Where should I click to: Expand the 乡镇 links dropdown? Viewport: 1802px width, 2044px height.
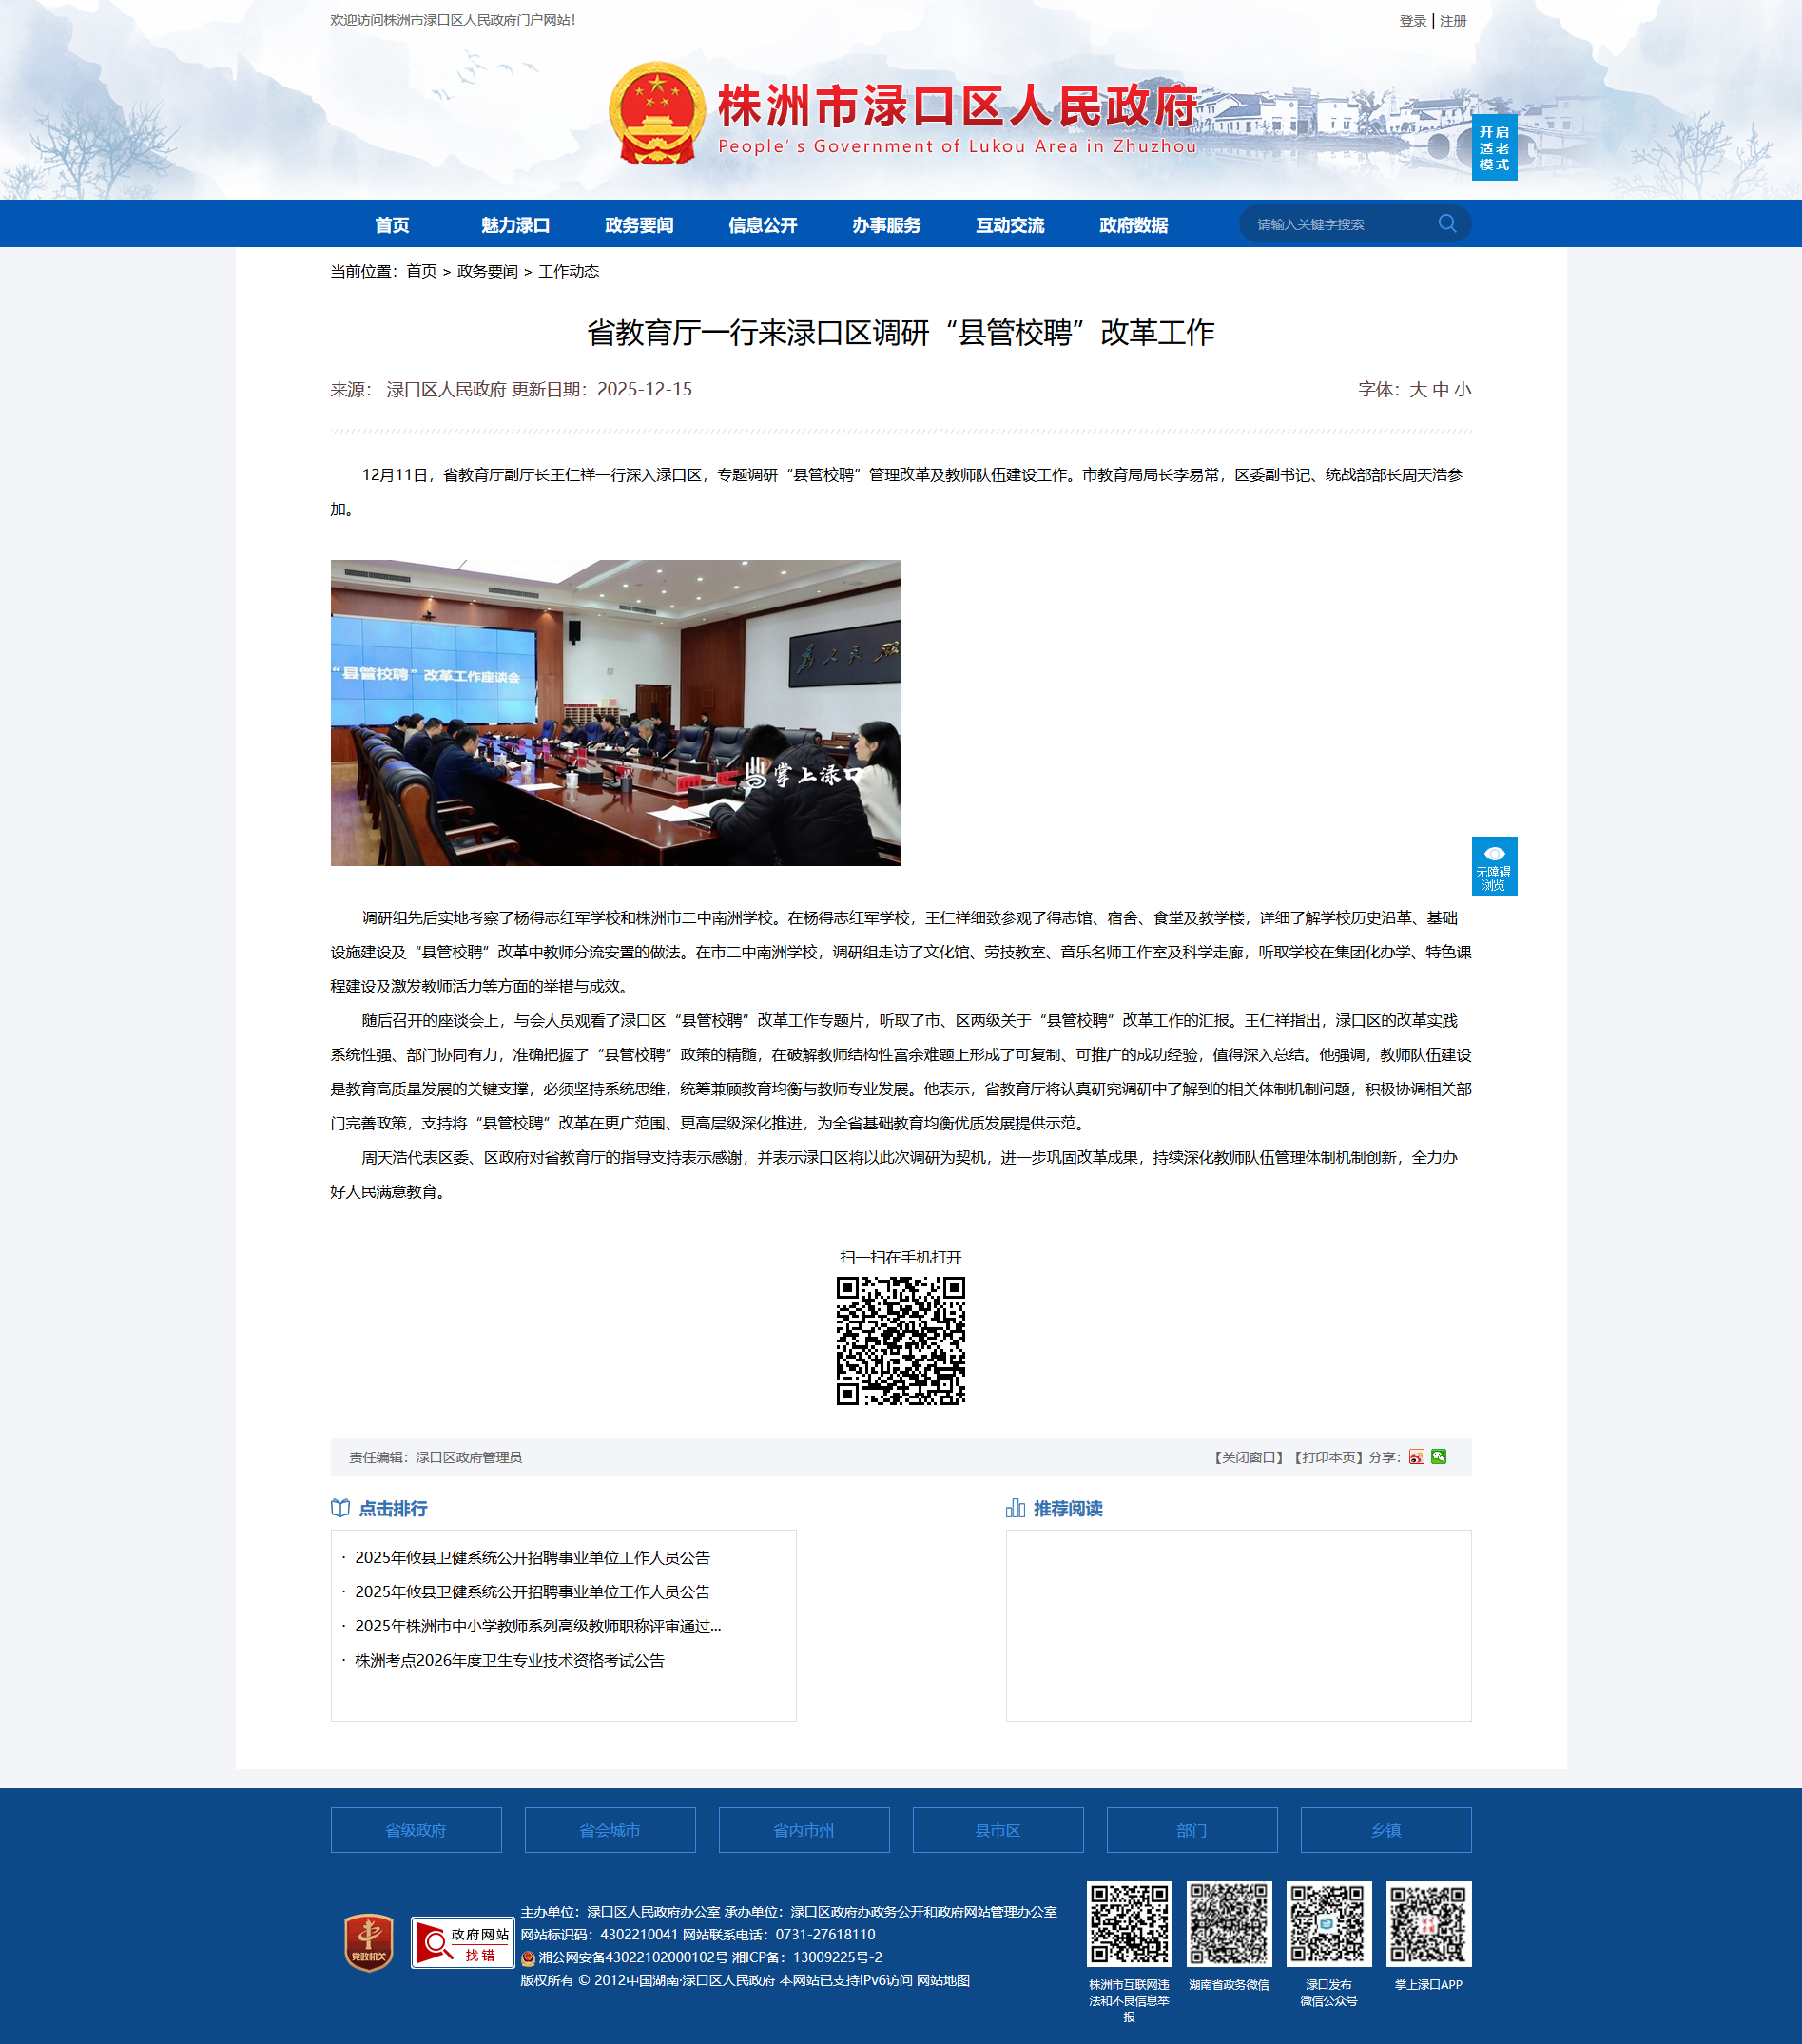click(1385, 1830)
